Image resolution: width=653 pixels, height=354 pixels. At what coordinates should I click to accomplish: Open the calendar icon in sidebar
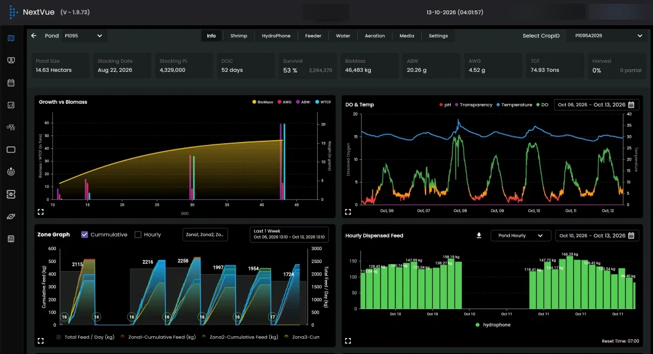tap(11, 83)
